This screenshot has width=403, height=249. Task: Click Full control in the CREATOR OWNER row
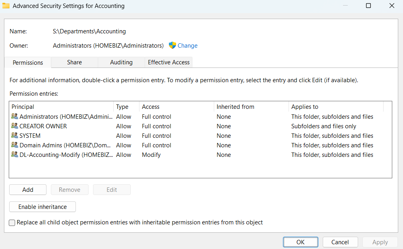pyautogui.click(x=156, y=126)
